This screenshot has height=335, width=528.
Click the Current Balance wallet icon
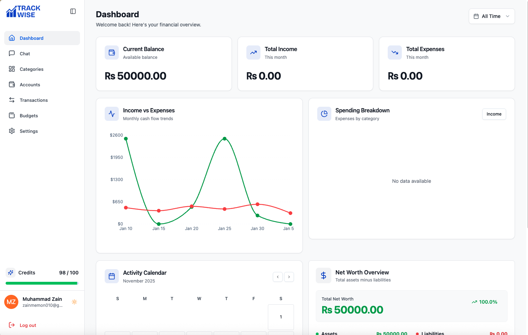tap(112, 52)
